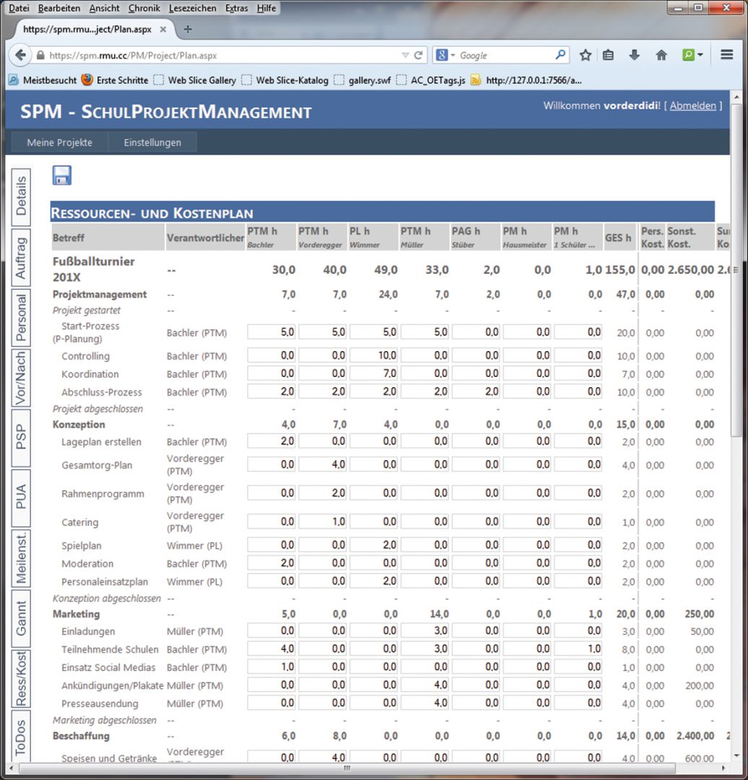Switch to the Gantt side tab
This screenshot has height=780, width=748.
pos(21,618)
